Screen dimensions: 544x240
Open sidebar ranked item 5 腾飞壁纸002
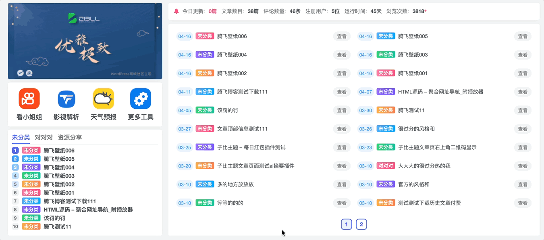(x=59, y=184)
